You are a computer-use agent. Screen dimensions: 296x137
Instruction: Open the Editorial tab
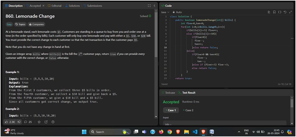(x=54, y=6)
